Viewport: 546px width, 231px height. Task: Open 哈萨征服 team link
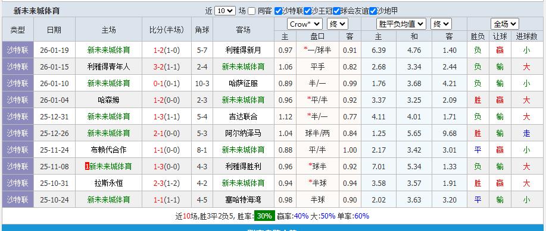[x=243, y=83]
